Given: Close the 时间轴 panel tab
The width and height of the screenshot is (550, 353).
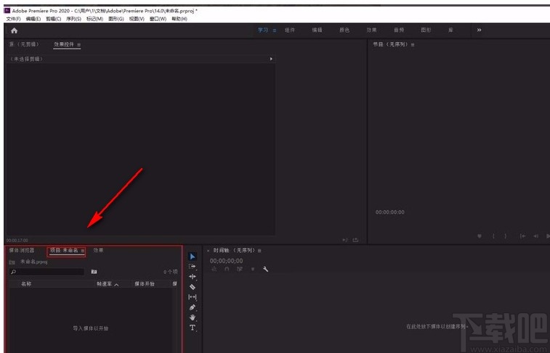Looking at the screenshot, I should click(x=208, y=251).
